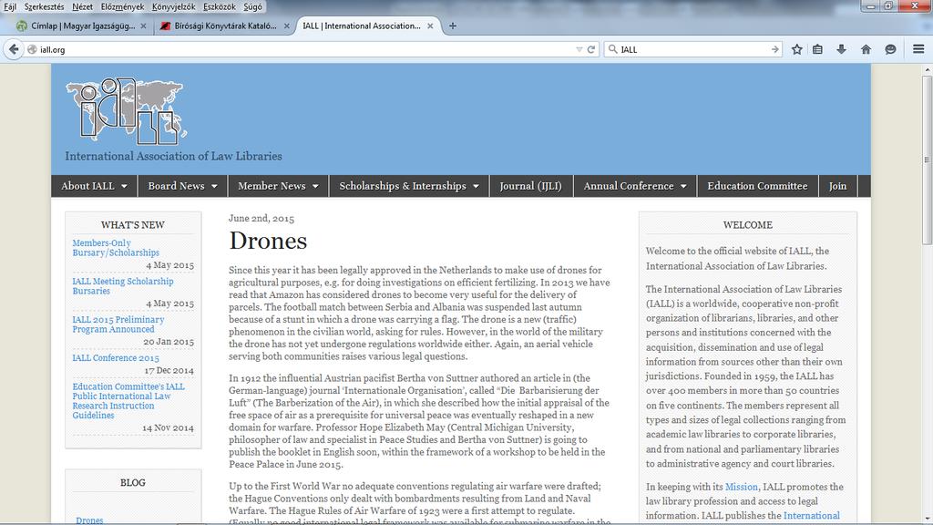Image resolution: width=933 pixels, height=525 pixels.
Task: Open the Szerkesztés menu
Action: (44, 6)
